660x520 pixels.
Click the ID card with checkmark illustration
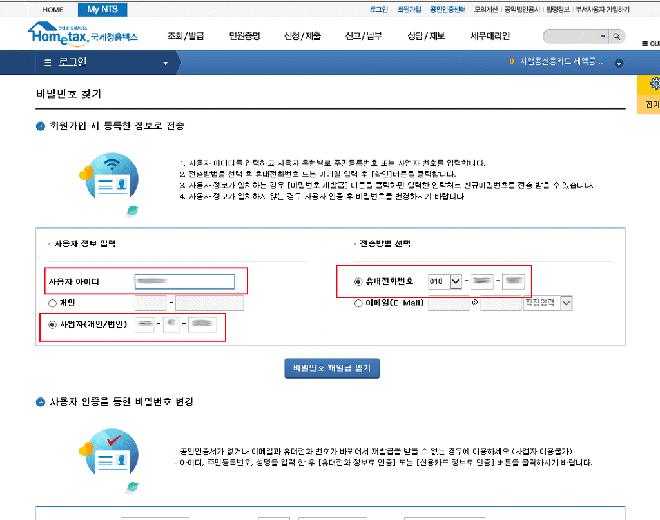tap(110, 460)
